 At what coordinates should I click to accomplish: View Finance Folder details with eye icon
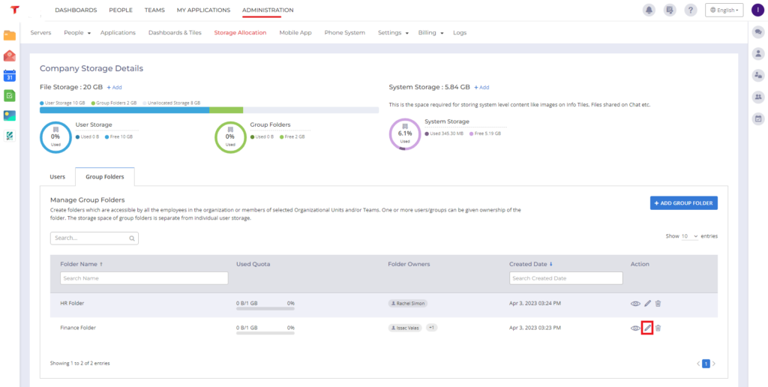coord(635,328)
